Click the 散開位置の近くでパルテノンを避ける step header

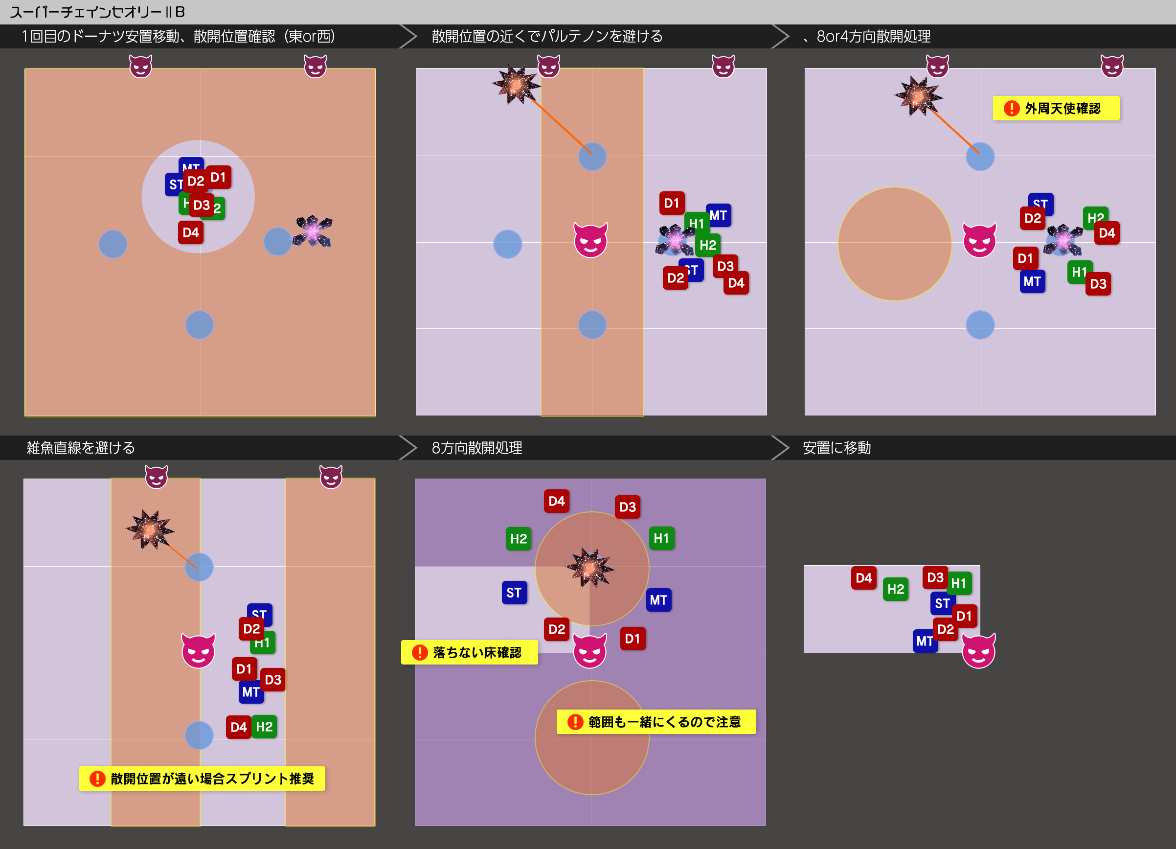pyautogui.click(x=547, y=36)
